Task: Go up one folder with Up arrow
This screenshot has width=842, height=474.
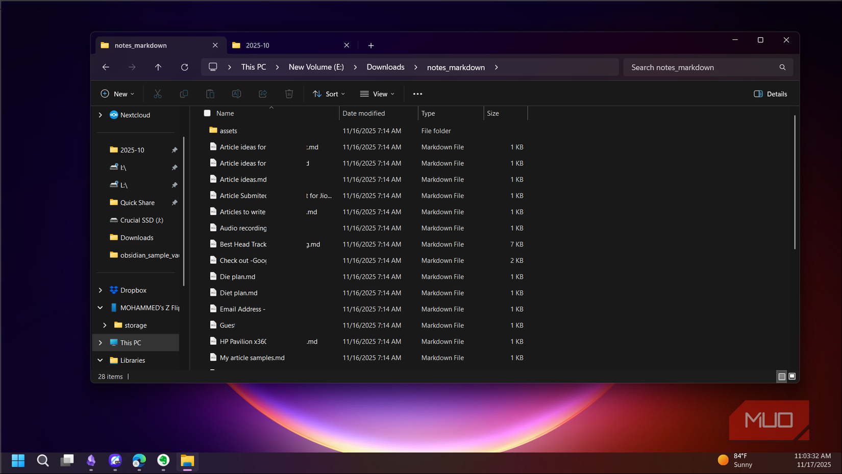Action: 158,67
